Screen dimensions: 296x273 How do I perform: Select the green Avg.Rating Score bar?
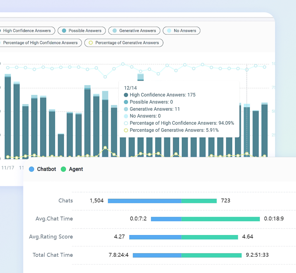(x=209, y=237)
